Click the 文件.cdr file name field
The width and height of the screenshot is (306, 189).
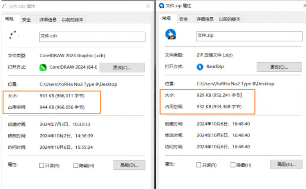(x=92, y=37)
